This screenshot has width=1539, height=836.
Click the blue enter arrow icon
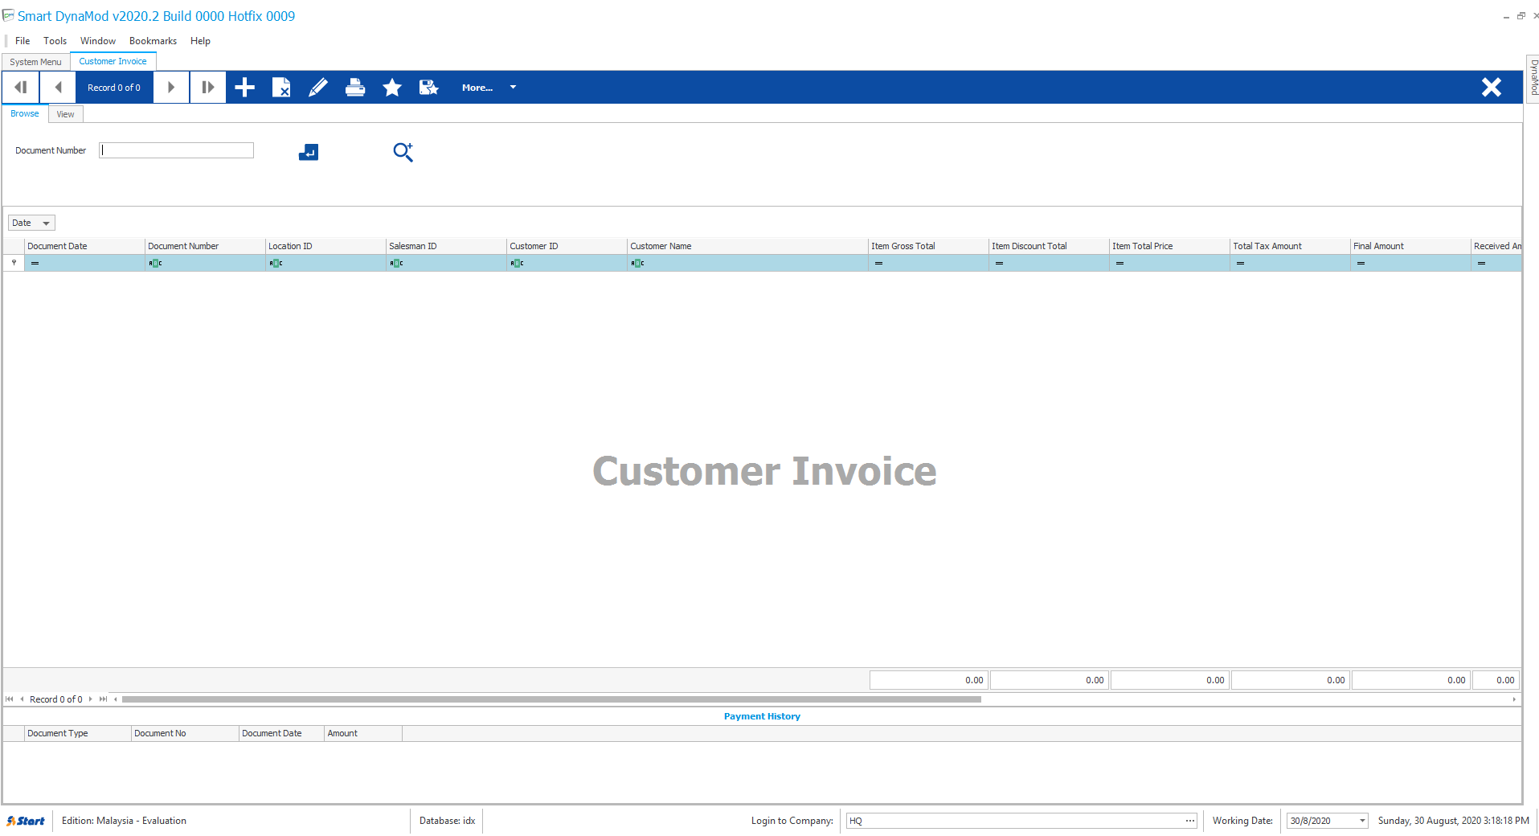(x=309, y=152)
